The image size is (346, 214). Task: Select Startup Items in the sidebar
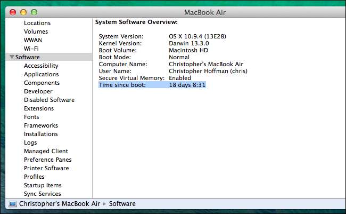[x=43, y=185]
